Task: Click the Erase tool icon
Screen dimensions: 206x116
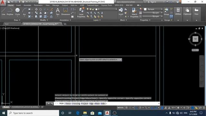Action: click(x=51, y=9)
